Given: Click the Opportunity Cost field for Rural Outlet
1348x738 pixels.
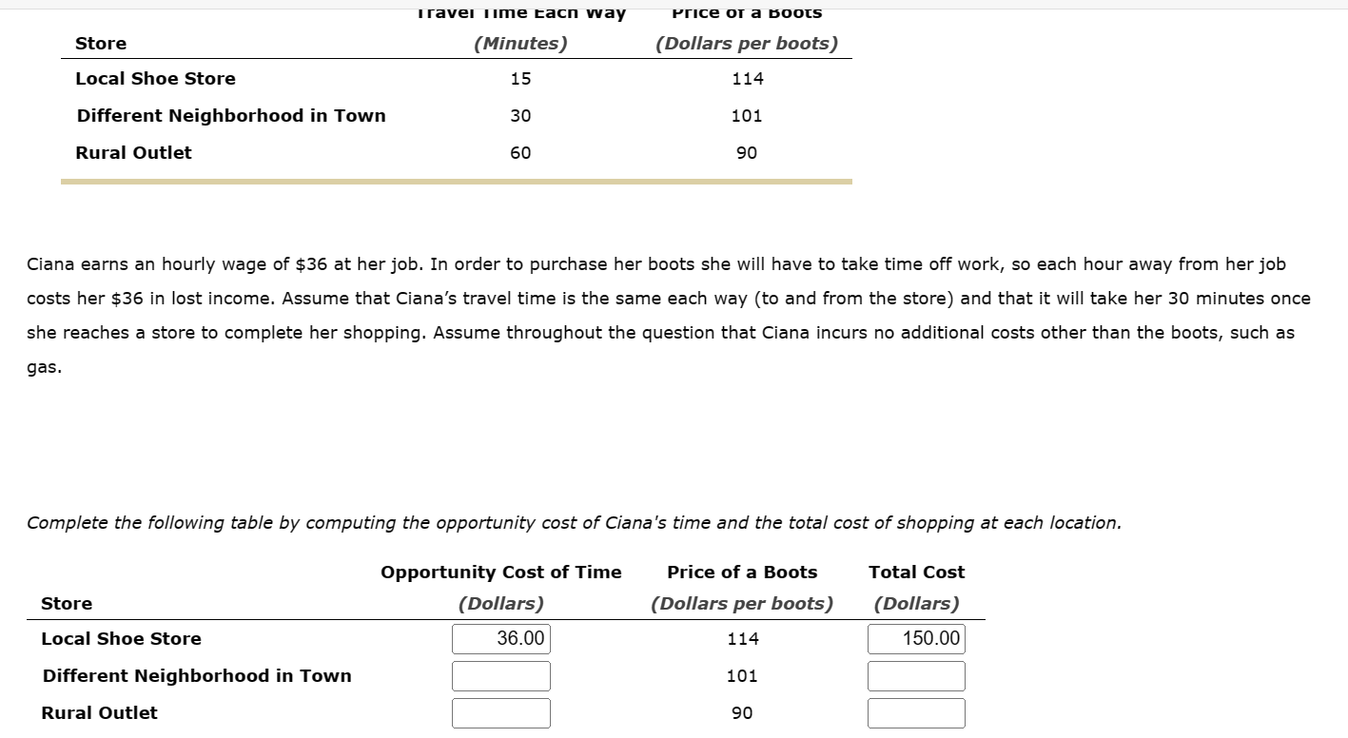Looking at the screenshot, I should pyautogui.click(x=501, y=712).
